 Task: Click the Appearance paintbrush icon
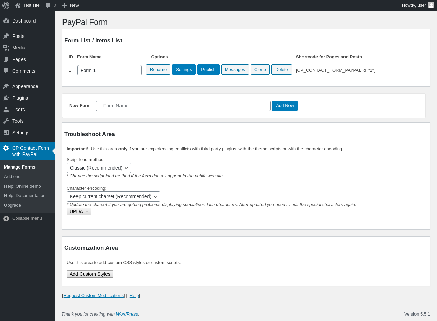[6, 86]
